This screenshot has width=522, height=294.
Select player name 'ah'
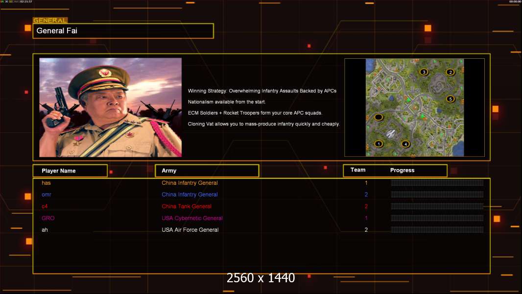pos(45,230)
